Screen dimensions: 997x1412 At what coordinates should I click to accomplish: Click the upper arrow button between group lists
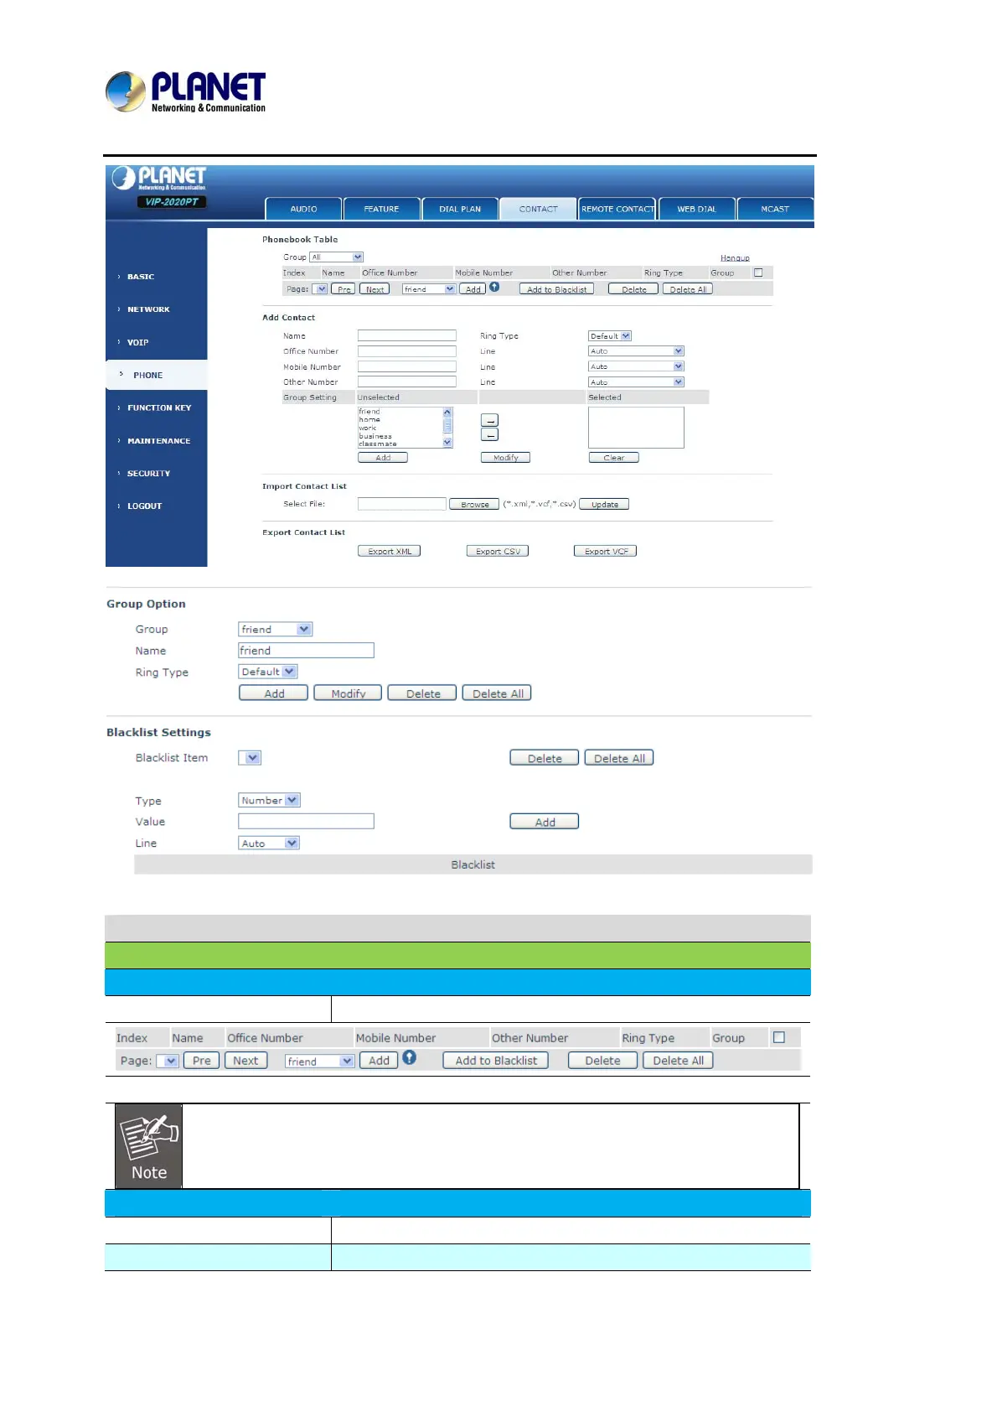490,420
